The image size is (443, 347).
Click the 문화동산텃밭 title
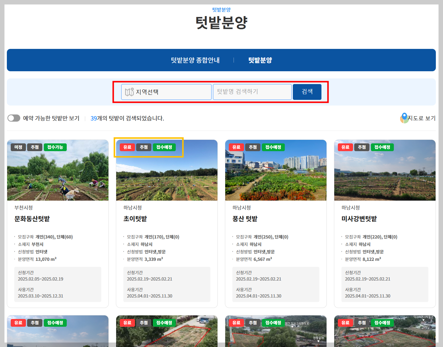[32, 219]
